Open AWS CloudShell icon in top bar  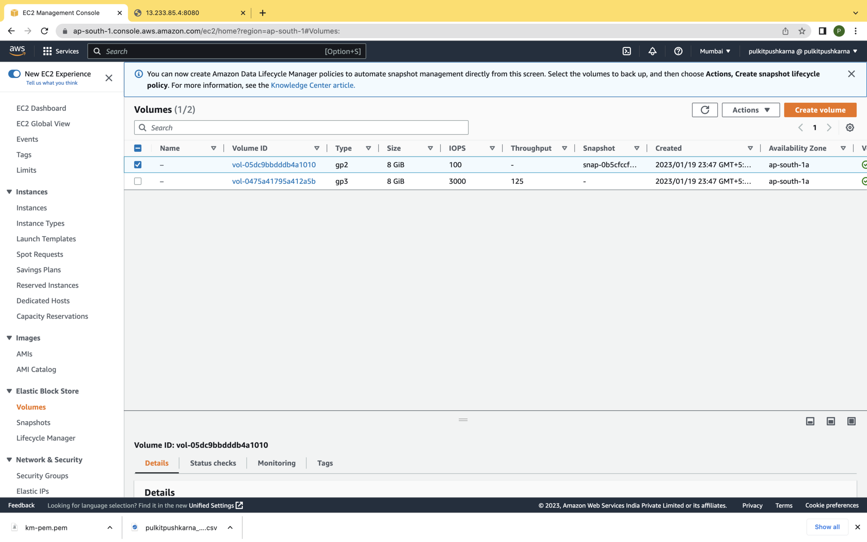point(627,51)
